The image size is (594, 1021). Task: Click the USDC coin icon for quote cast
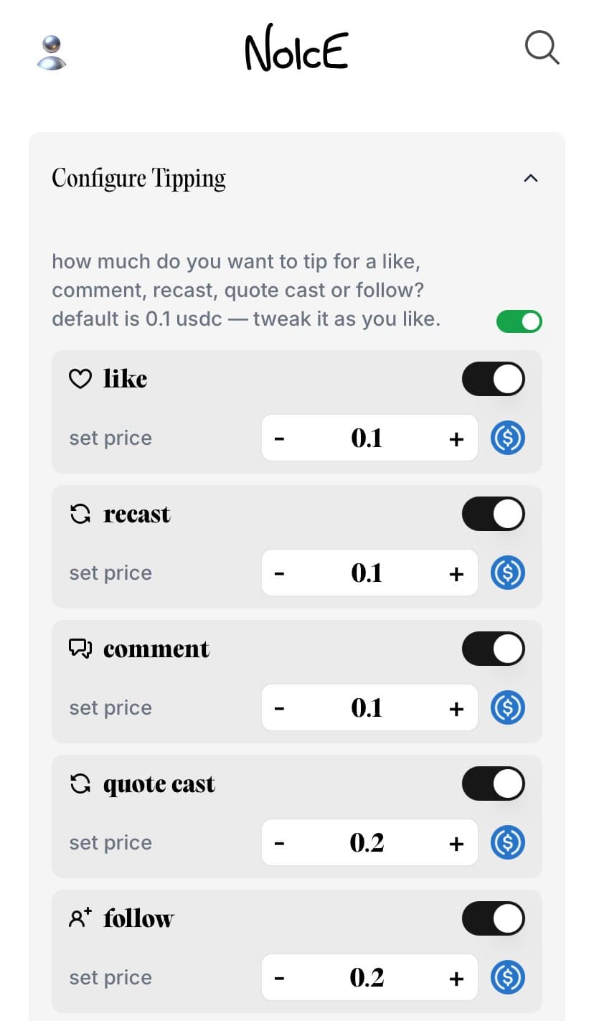tap(508, 842)
